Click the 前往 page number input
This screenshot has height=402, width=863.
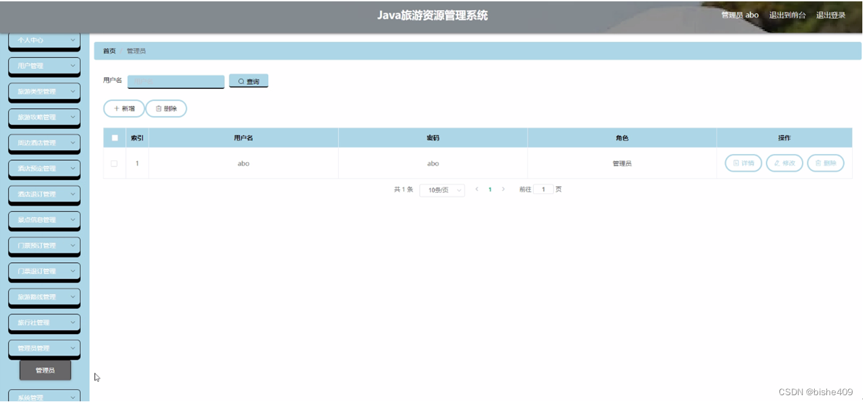coord(543,189)
